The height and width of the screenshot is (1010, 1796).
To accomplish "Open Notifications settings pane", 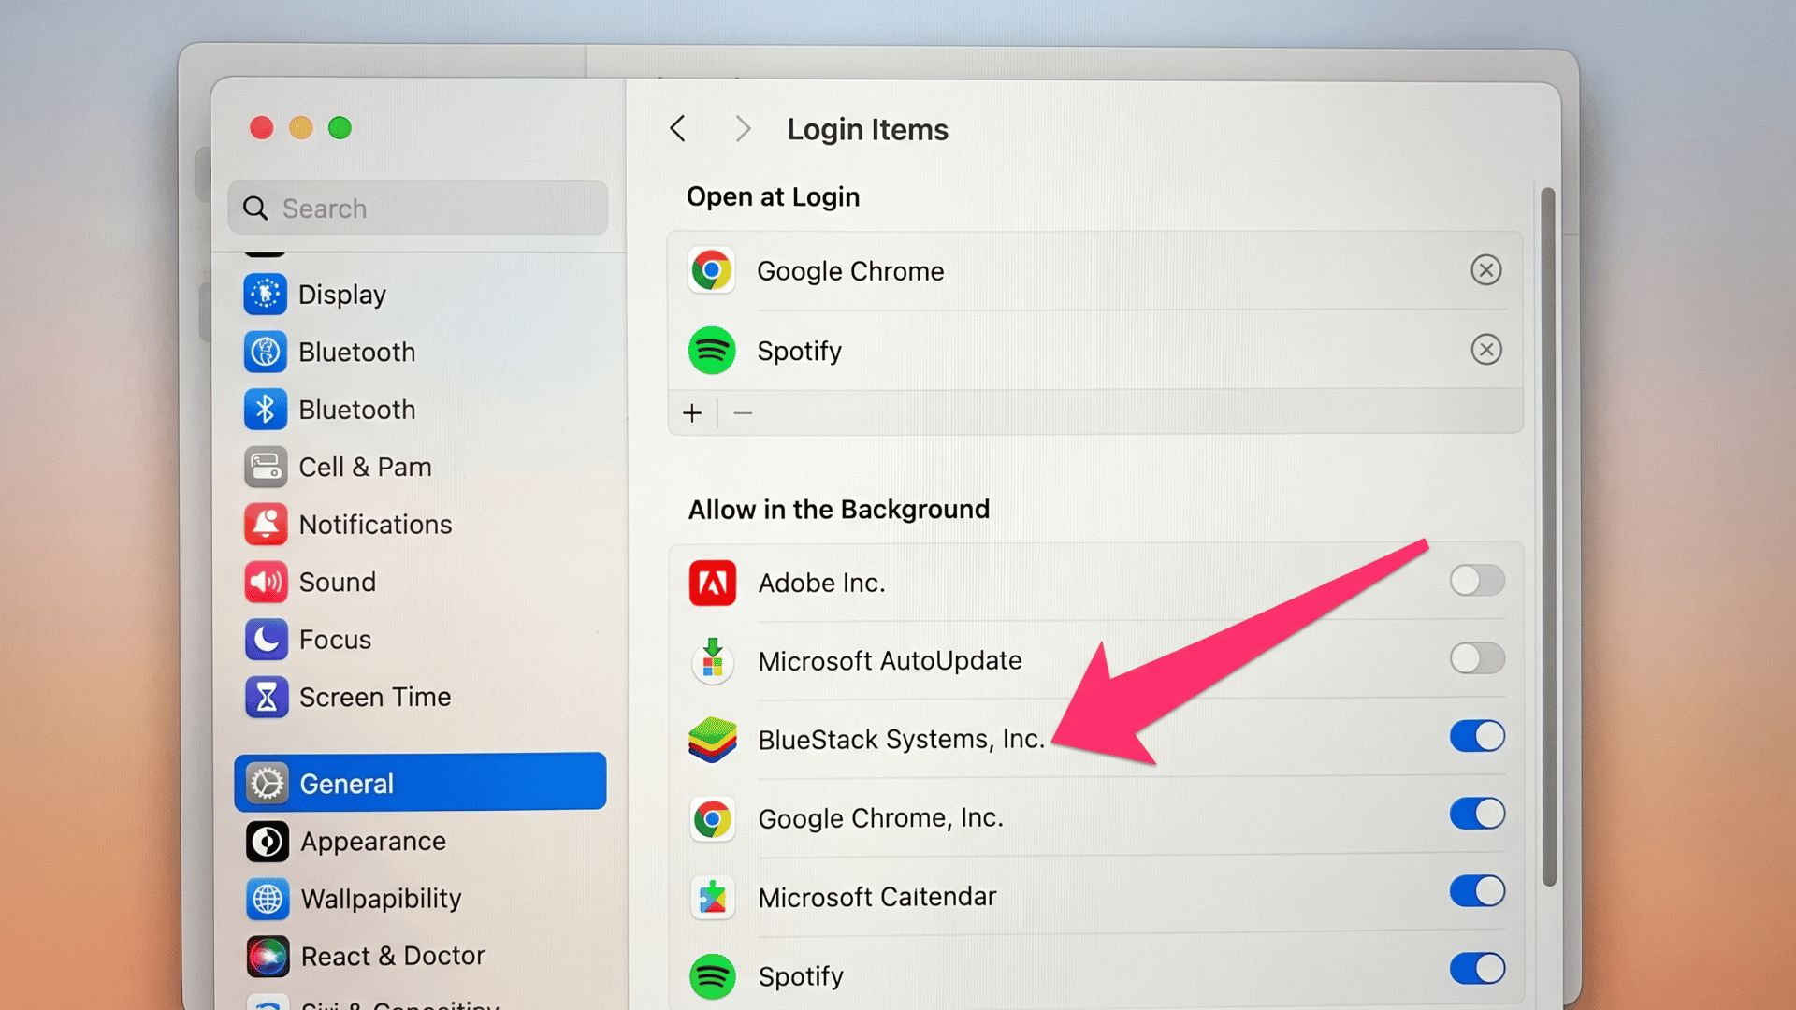I will tap(375, 525).
